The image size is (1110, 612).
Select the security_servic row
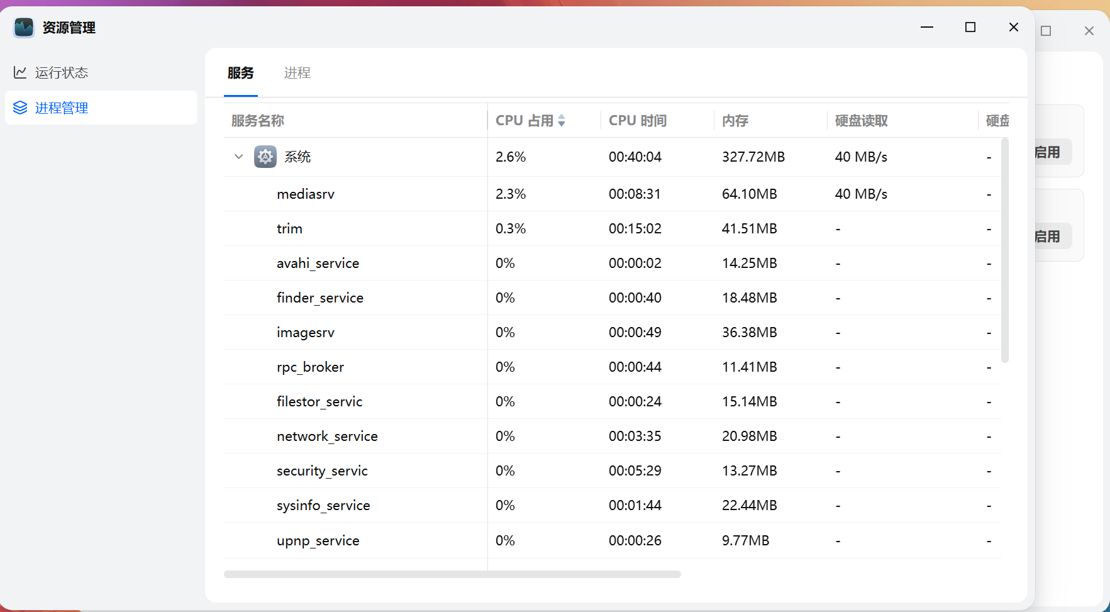pos(613,470)
